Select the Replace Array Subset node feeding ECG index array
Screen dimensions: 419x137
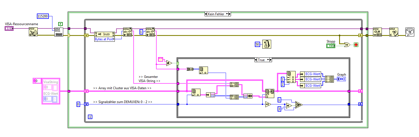(x=270, y=93)
